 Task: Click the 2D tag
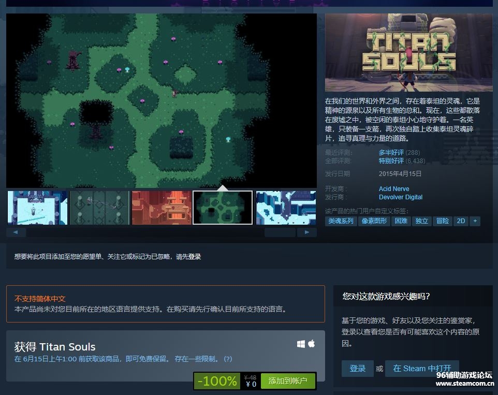pos(460,221)
